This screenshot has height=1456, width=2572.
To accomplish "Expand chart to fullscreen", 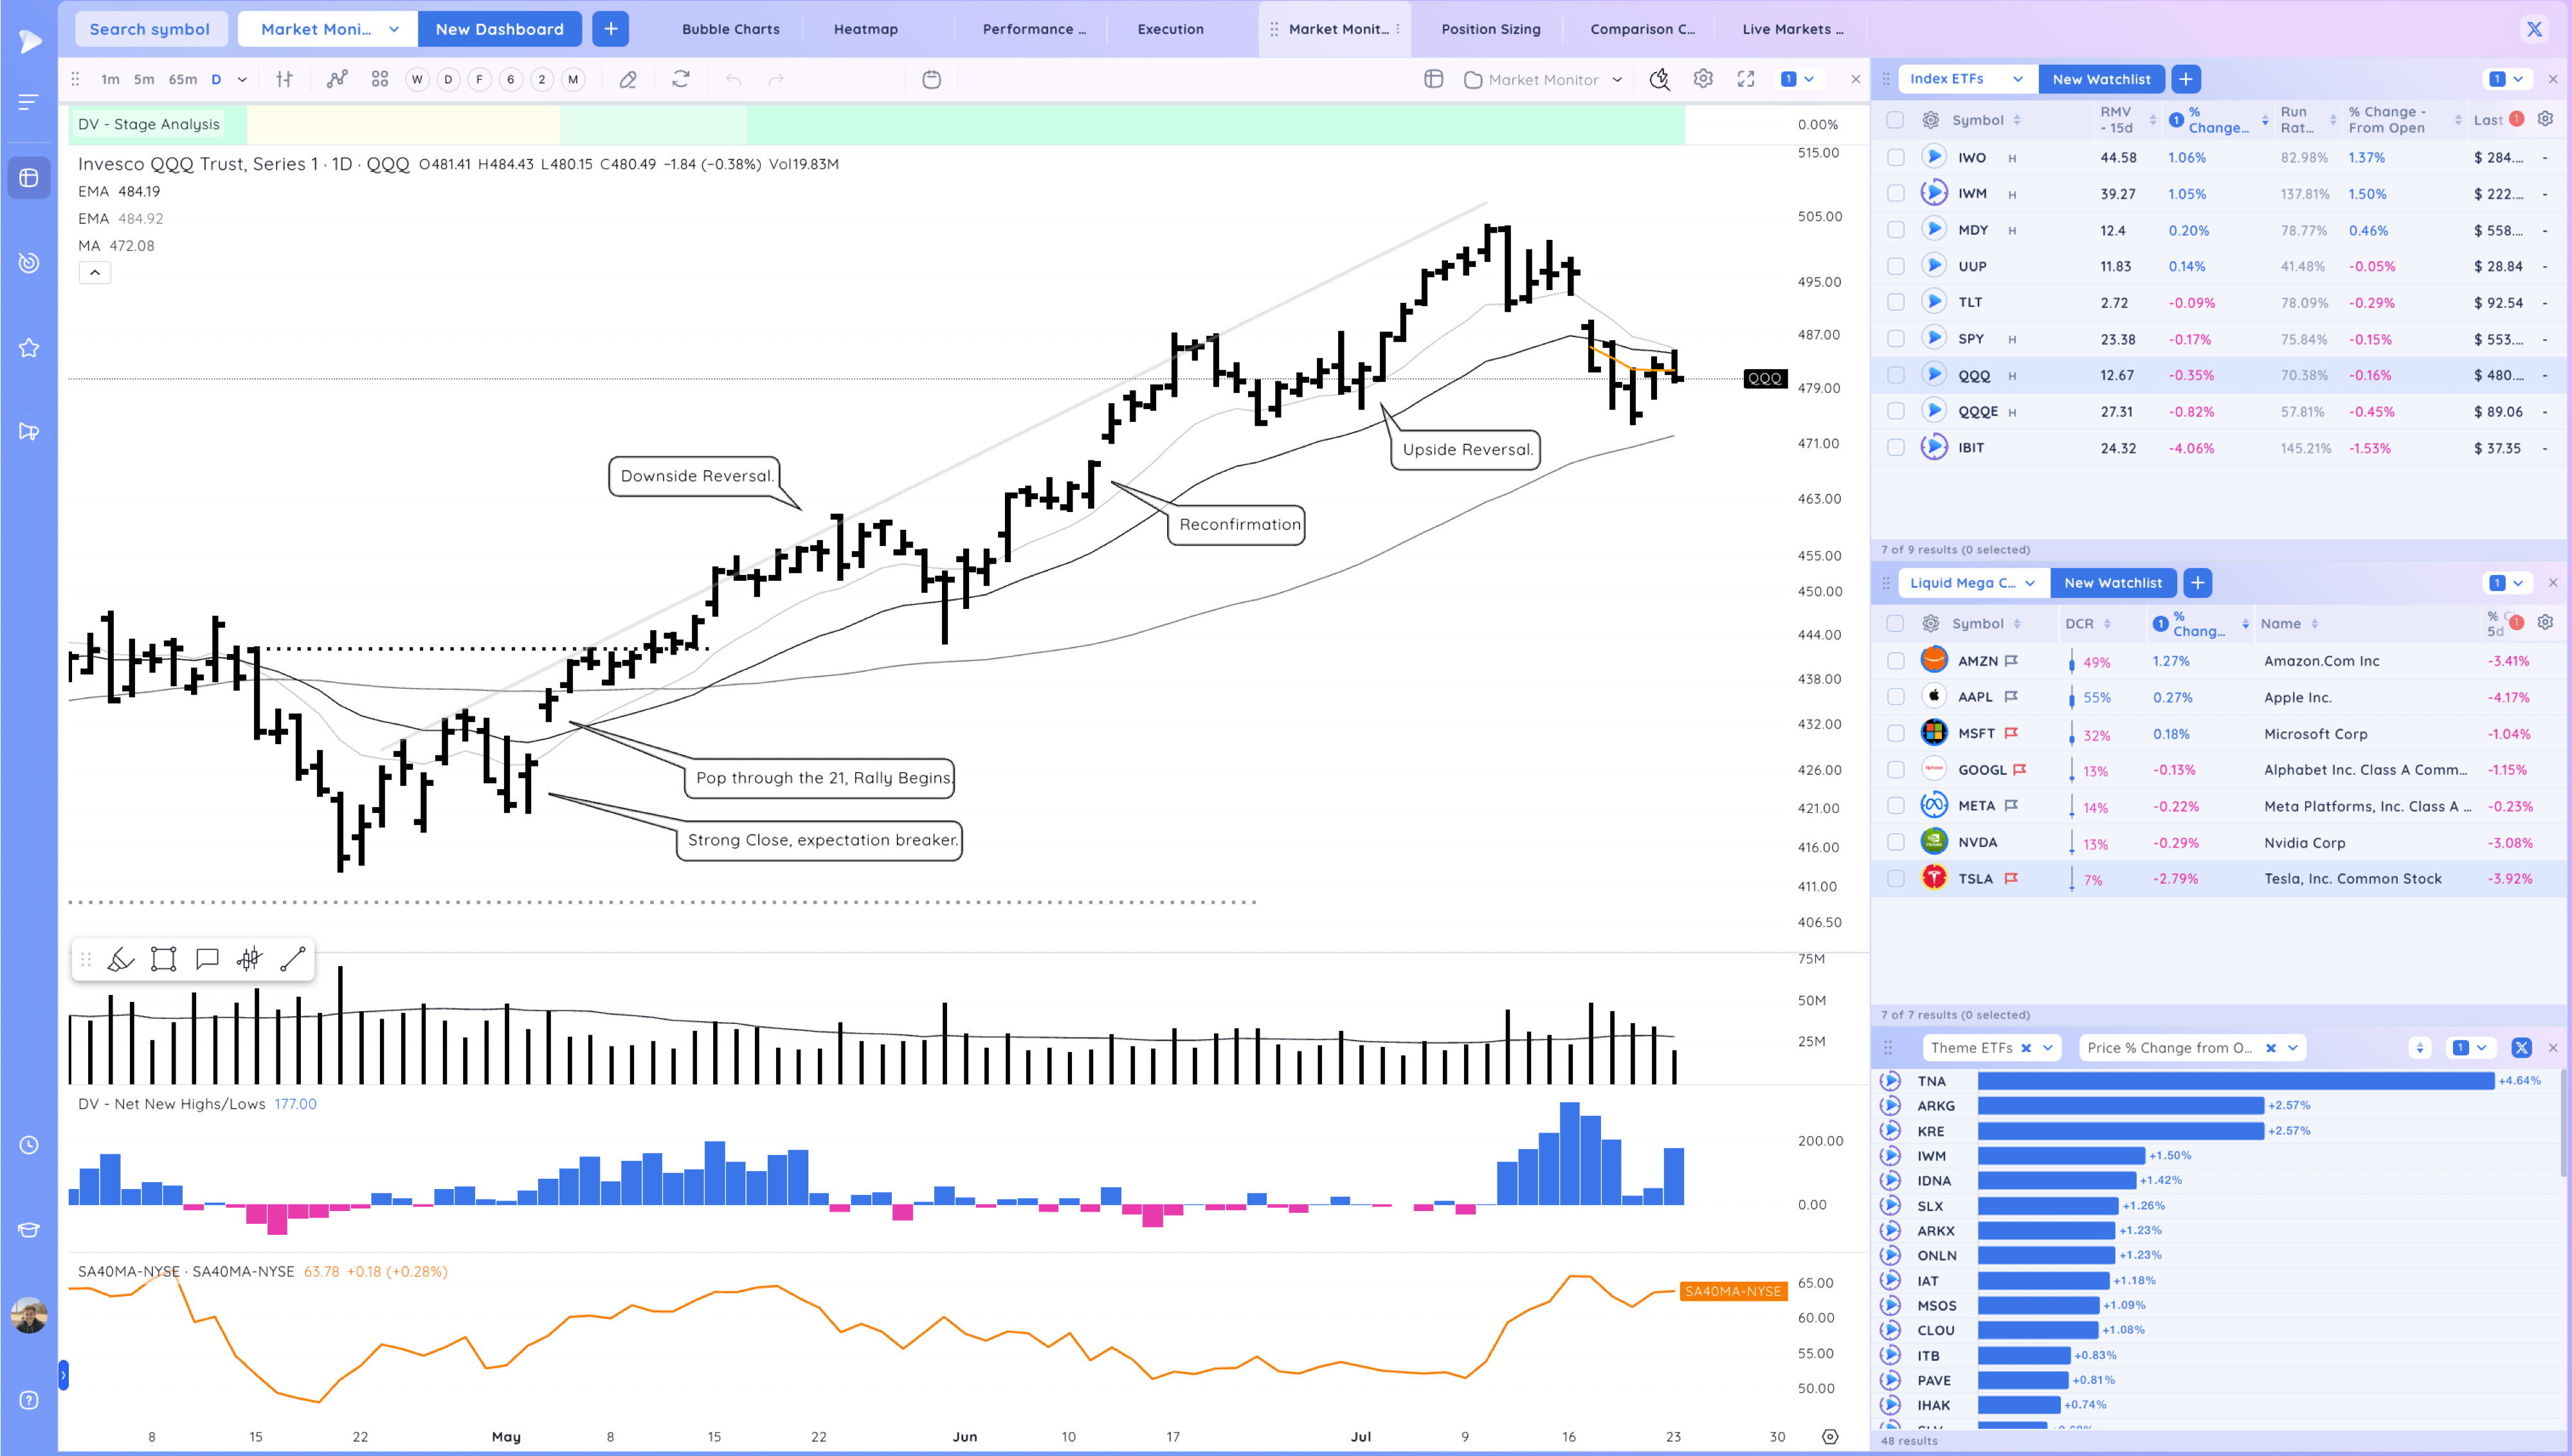I will 1746,79.
